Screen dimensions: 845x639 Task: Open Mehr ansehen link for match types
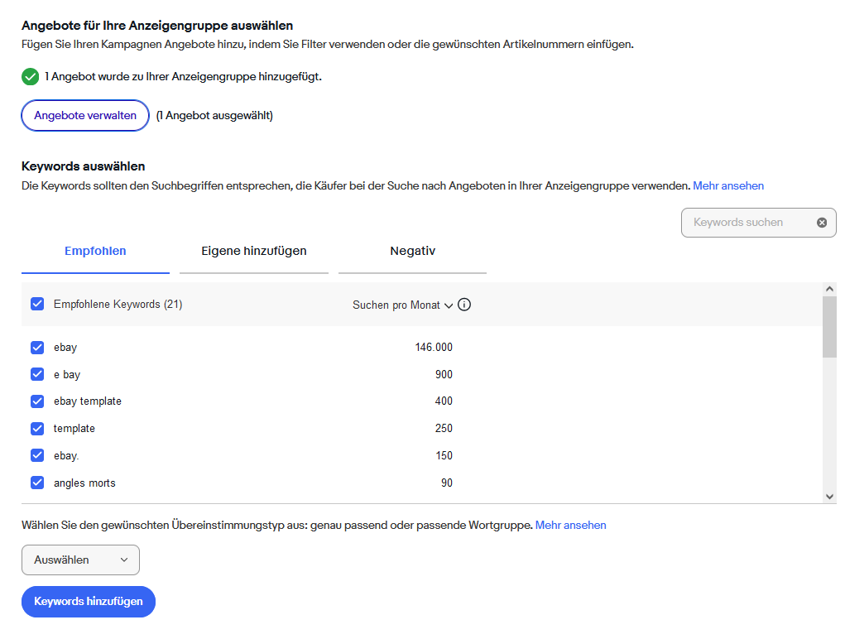coord(570,526)
